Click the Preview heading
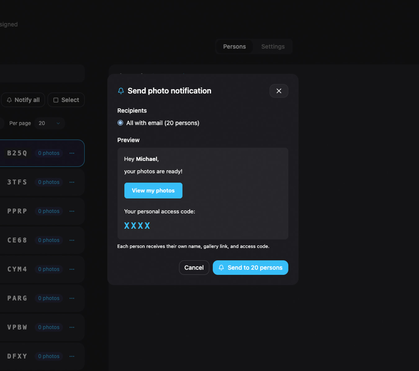Screen dimensions: 419x371 128,140
